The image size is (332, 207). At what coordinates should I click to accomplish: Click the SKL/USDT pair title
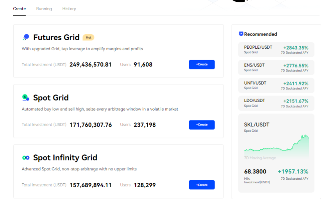point(257,125)
